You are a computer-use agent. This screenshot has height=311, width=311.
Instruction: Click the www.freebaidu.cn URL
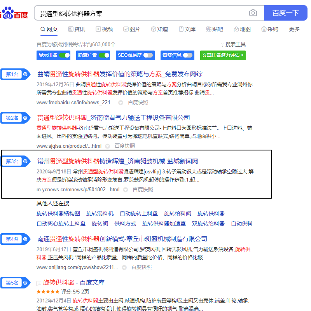(x=75, y=103)
